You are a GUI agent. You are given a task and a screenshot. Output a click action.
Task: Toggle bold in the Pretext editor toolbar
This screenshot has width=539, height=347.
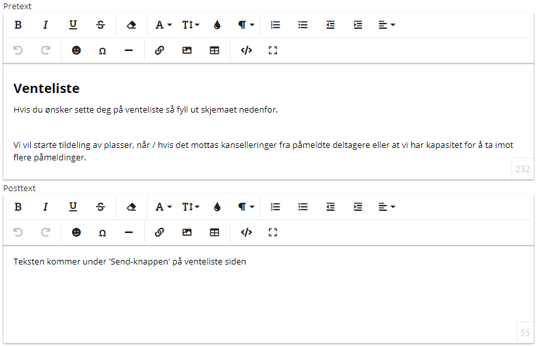click(x=18, y=25)
